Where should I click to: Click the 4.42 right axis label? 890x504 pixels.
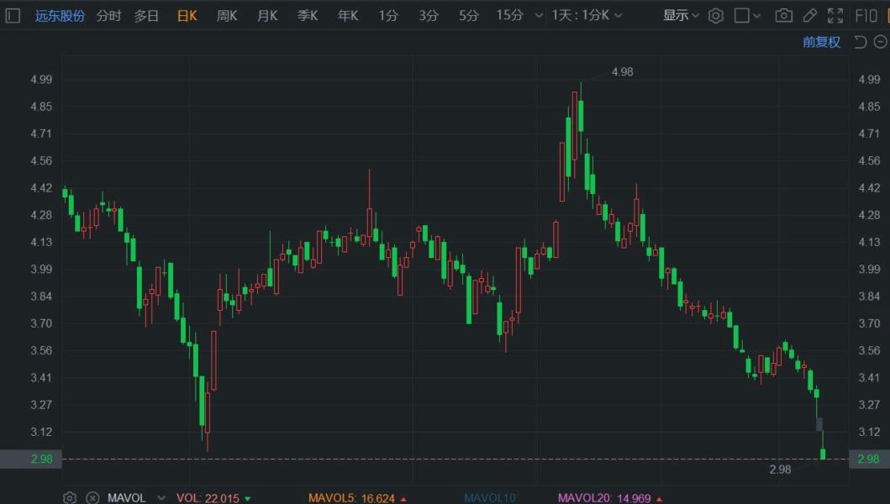pos(869,188)
